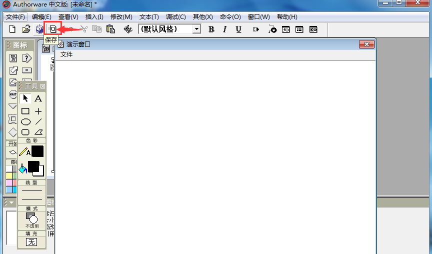Choose the rounded rectangle tool
The image size is (432, 254).
pyautogui.click(x=25, y=132)
